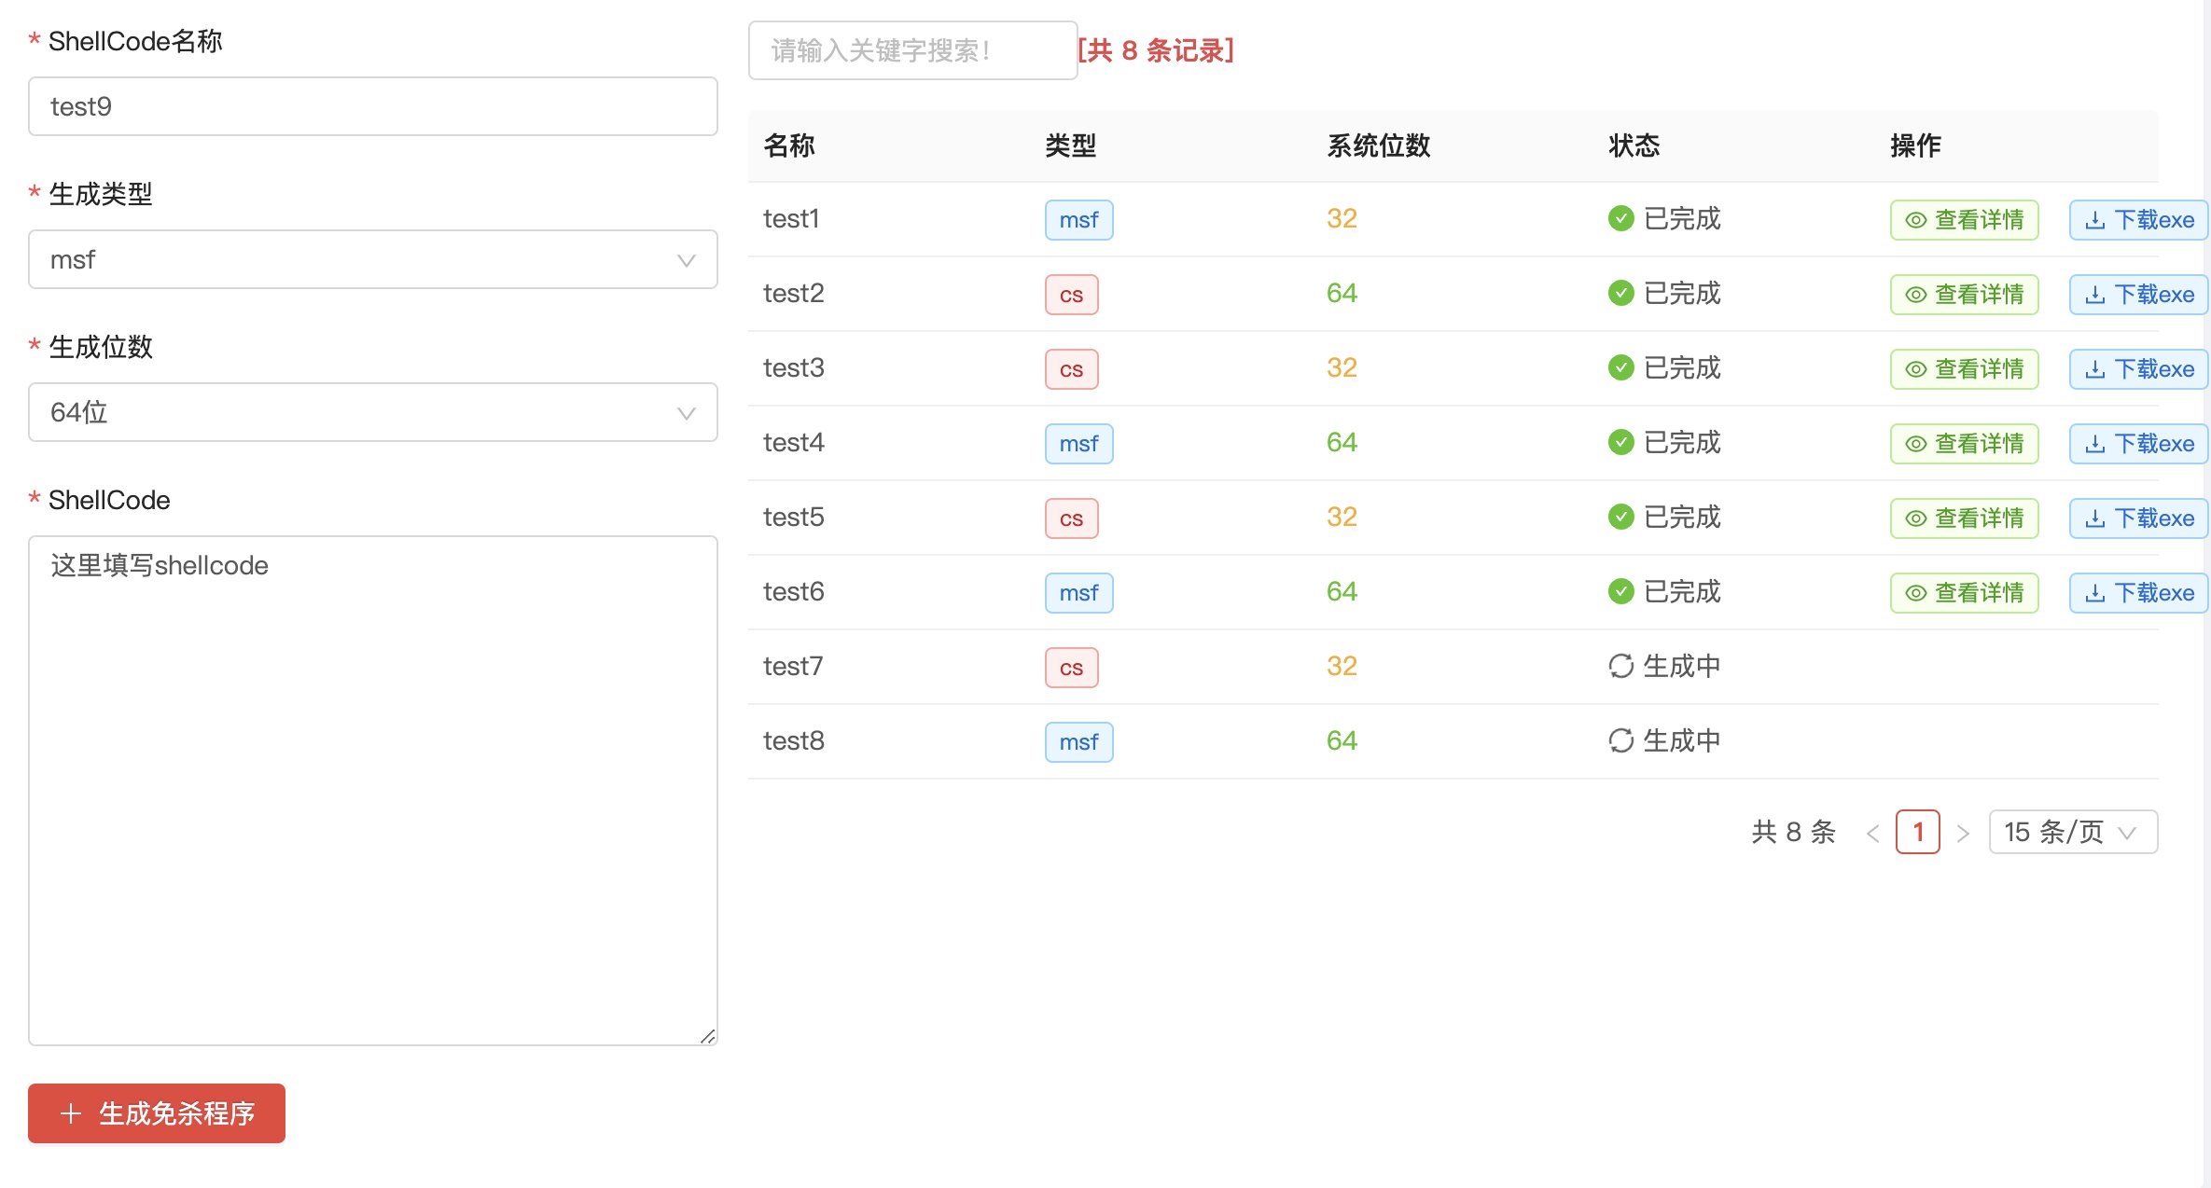Click the ShellCode textarea field
The width and height of the screenshot is (2211, 1188).
pos(372,789)
